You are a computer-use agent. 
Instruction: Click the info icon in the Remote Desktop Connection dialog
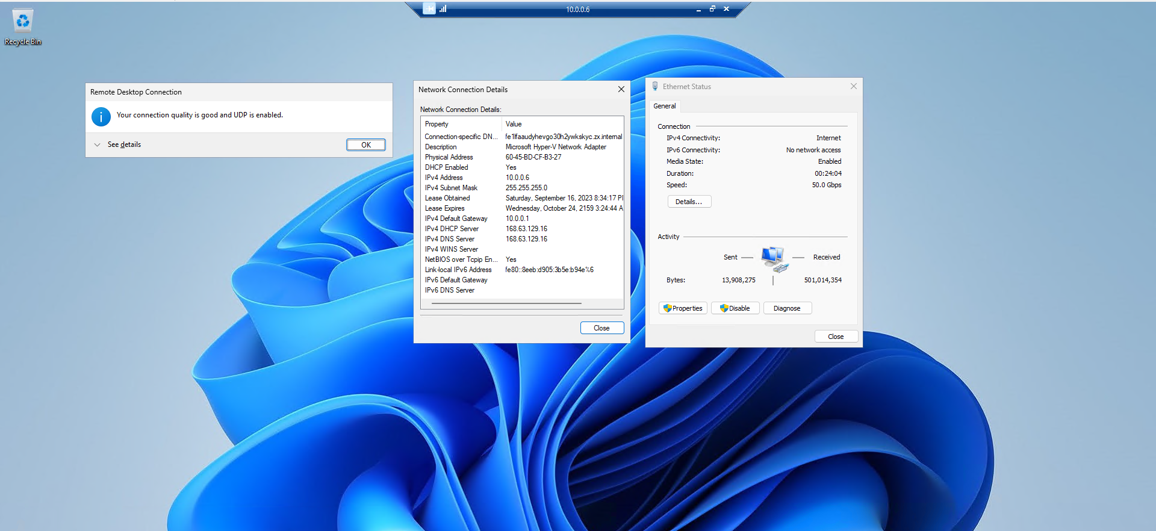click(x=101, y=116)
